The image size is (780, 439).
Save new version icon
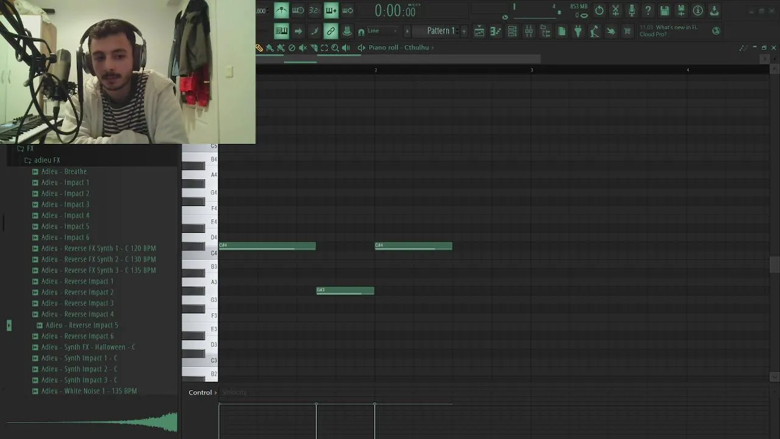click(681, 10)
